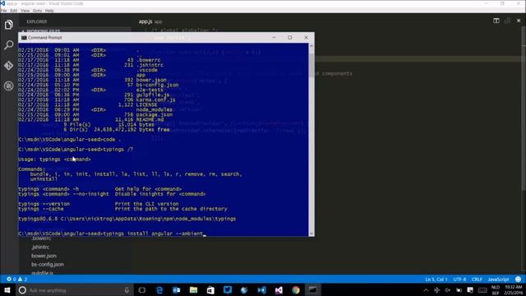Change the UTF-8 file encoding
The height and width of the screenshot is (296, 526).
[x=459, y=280]
